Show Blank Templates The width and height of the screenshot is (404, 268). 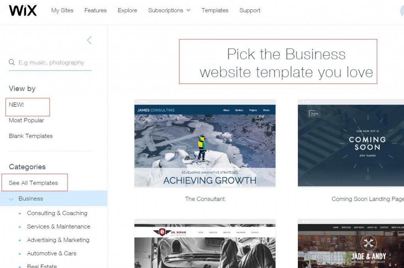click(31, 136)
